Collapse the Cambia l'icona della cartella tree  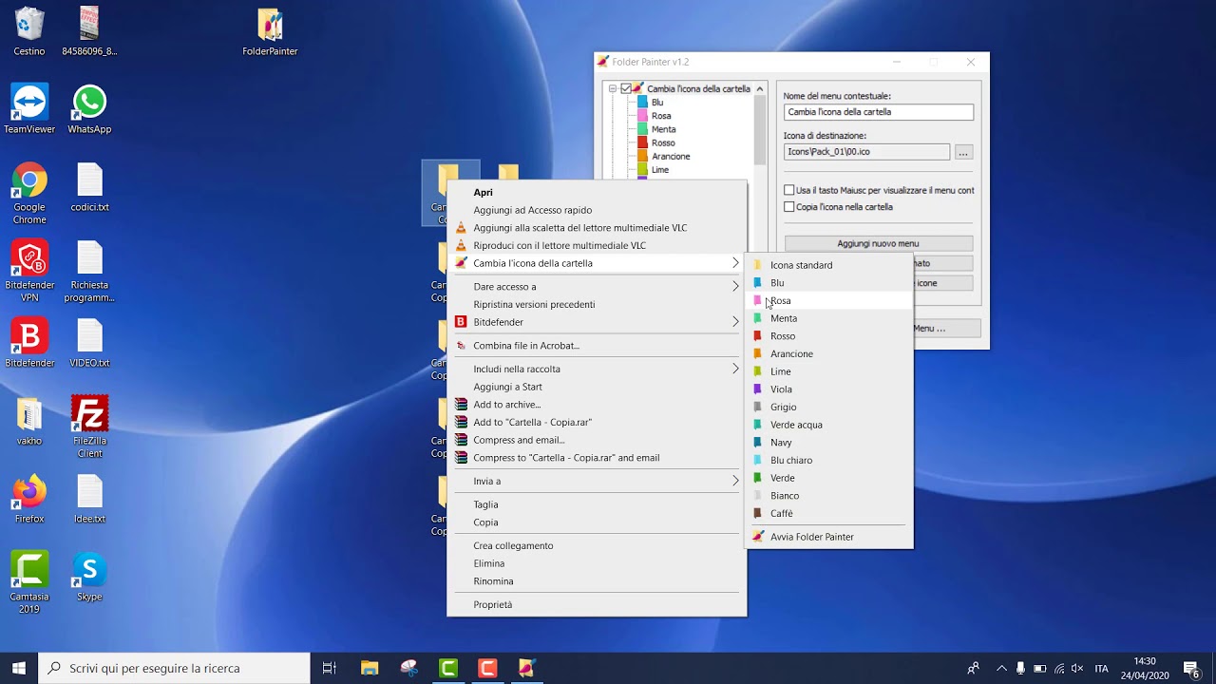pyautogui.click(x=611, y=87)
